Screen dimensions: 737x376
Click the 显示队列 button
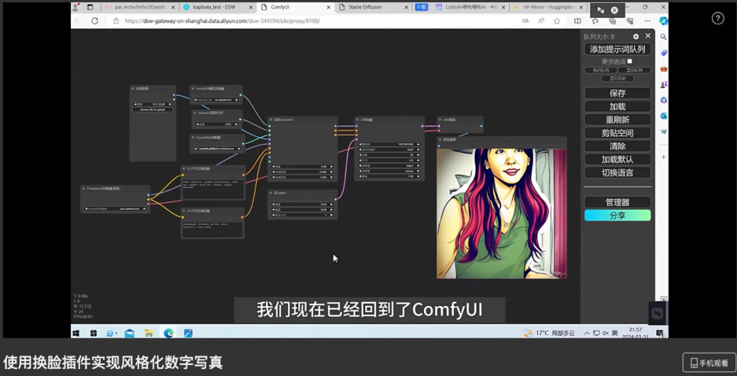(x=634, y=70)
